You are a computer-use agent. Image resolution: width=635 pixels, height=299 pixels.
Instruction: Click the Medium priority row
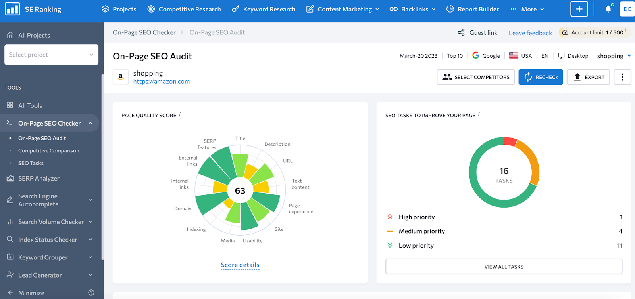click(x=504, y=231)
